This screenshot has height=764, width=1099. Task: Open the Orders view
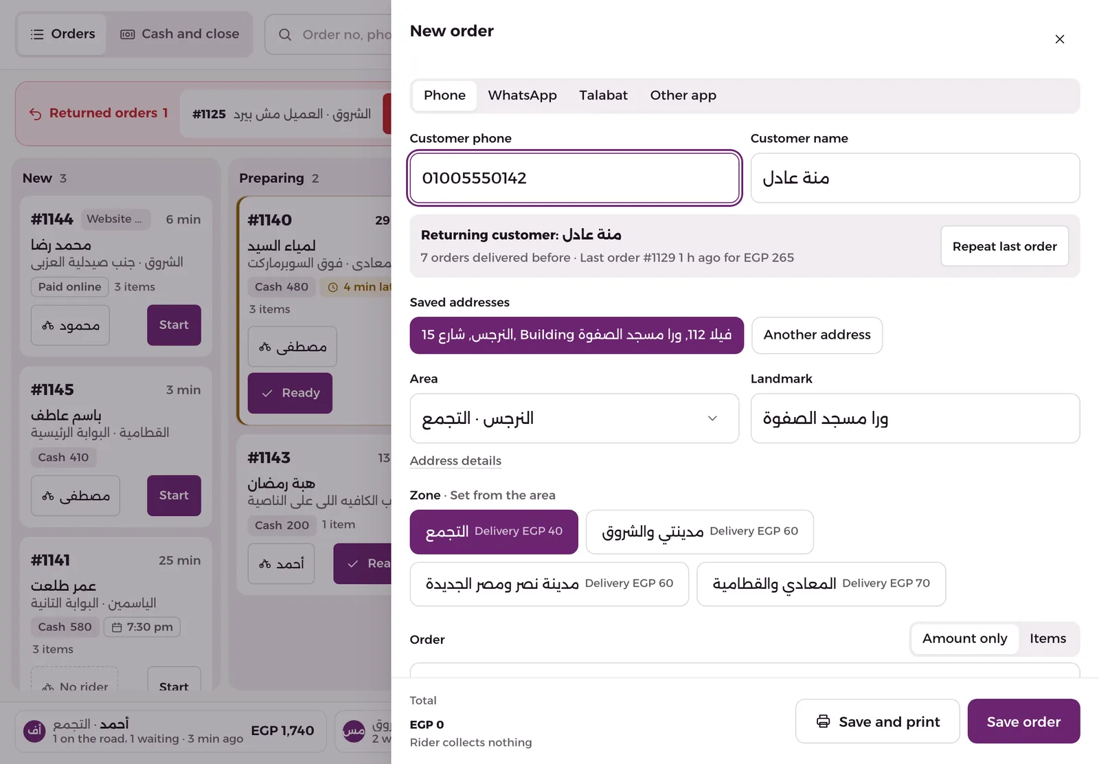(63, 34)
